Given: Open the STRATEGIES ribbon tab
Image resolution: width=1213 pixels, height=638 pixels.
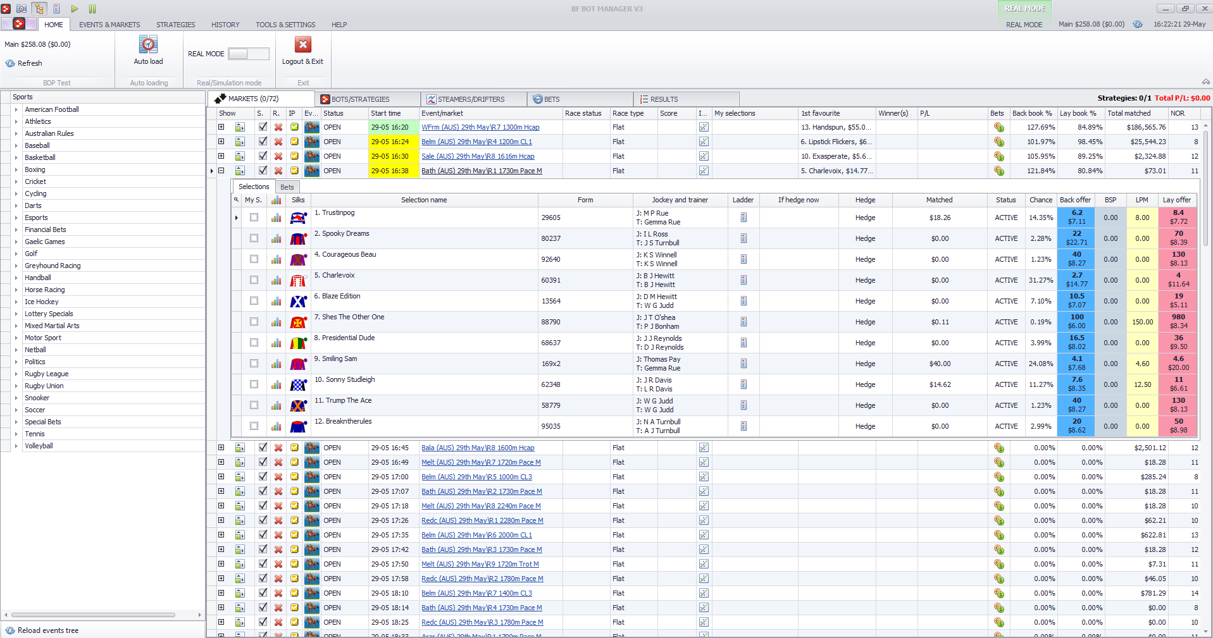Looking at the screenshot, I should pos(176,25).
